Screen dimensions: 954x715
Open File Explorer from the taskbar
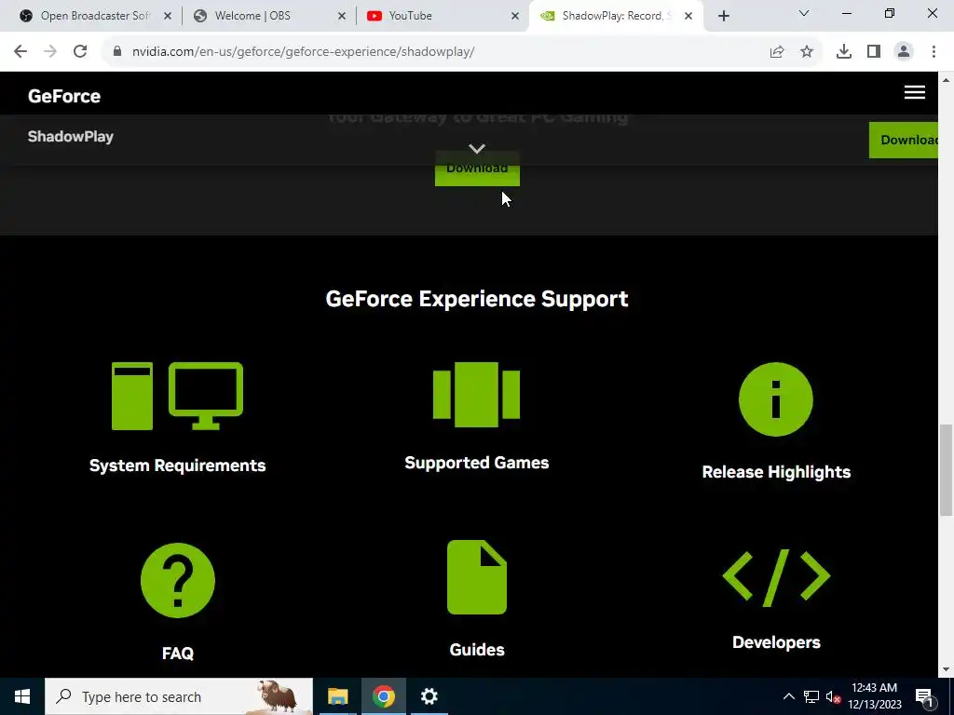(x=337, y=696)
